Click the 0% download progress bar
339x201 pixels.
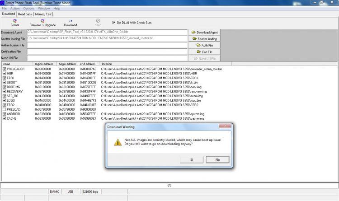click(x=169, y=185)
